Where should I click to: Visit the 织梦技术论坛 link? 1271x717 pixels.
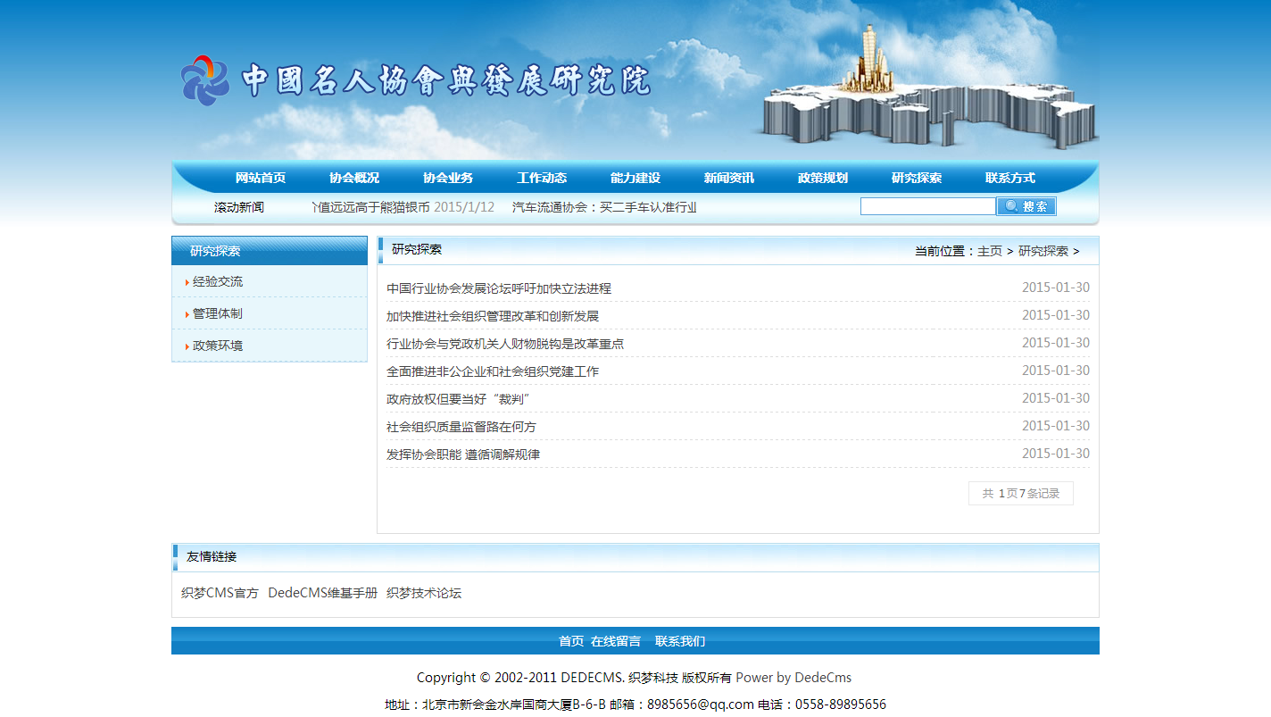click(424, 593)
